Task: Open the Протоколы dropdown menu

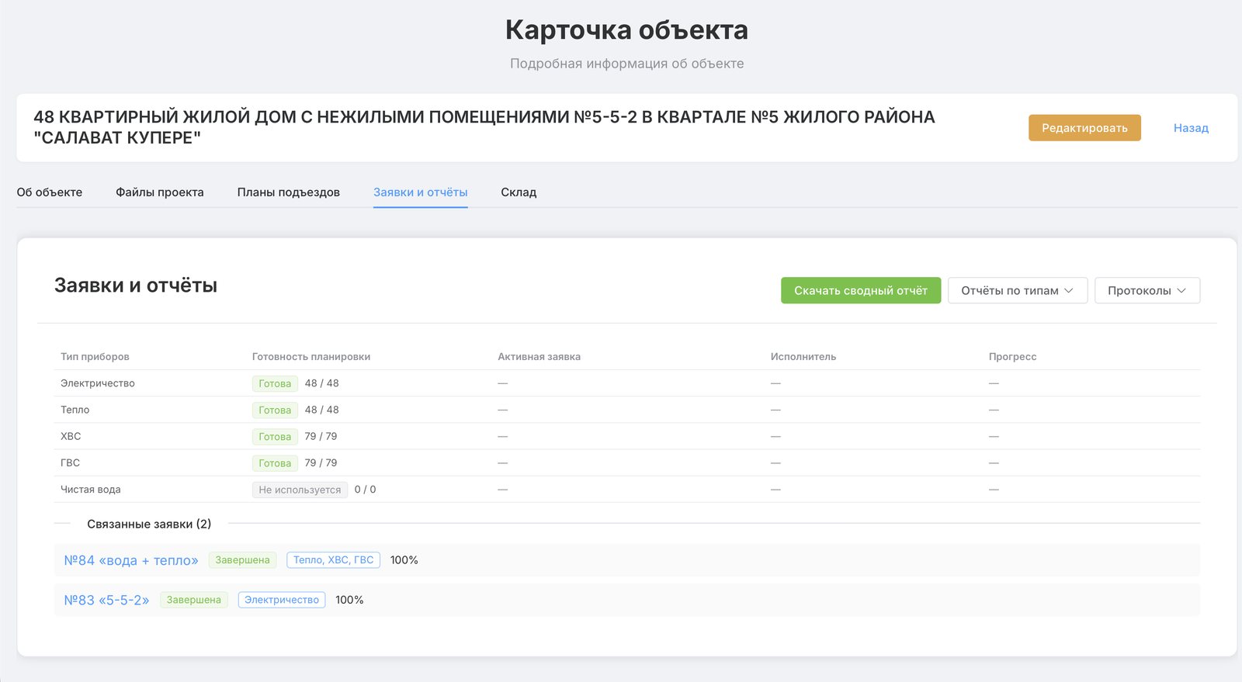Action: (x=1147, y=290)
